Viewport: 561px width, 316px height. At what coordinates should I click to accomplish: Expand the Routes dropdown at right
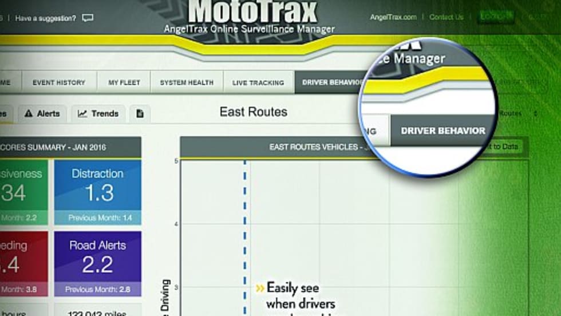(x=535, y=113)
